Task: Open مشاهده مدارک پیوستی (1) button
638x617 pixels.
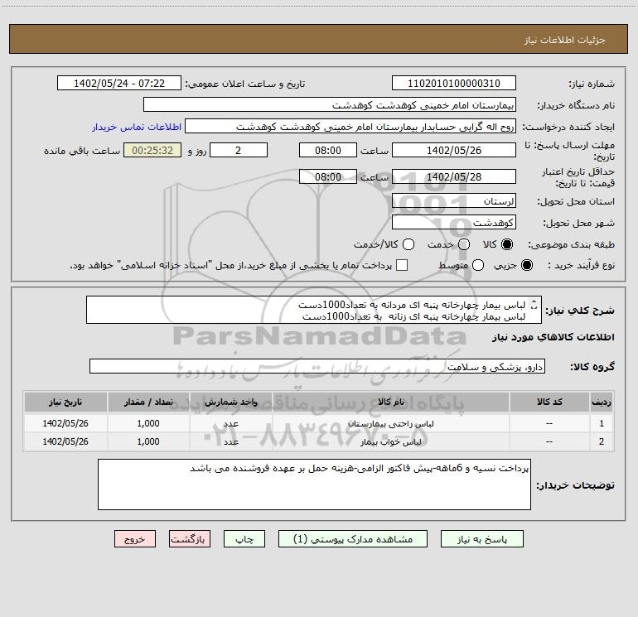Action: click(x=353, y=539)
